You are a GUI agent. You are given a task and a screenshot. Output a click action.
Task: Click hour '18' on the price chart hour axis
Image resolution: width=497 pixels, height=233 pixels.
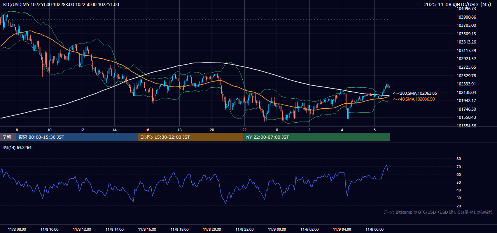(x=179, y=130)
